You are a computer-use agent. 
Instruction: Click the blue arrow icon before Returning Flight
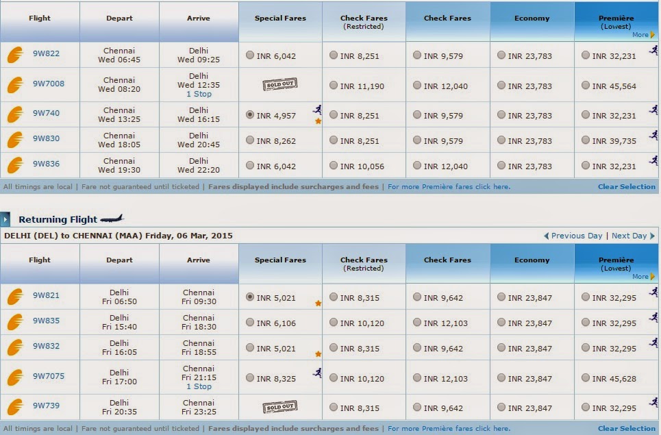5,219
